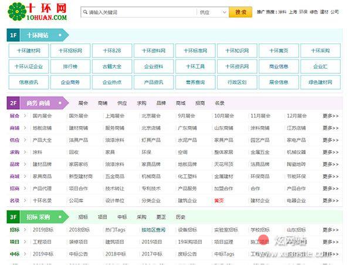The height and width of the screenshot is (265, 352).
Task: Open the 专利技术 link
Action: [151, 188]
